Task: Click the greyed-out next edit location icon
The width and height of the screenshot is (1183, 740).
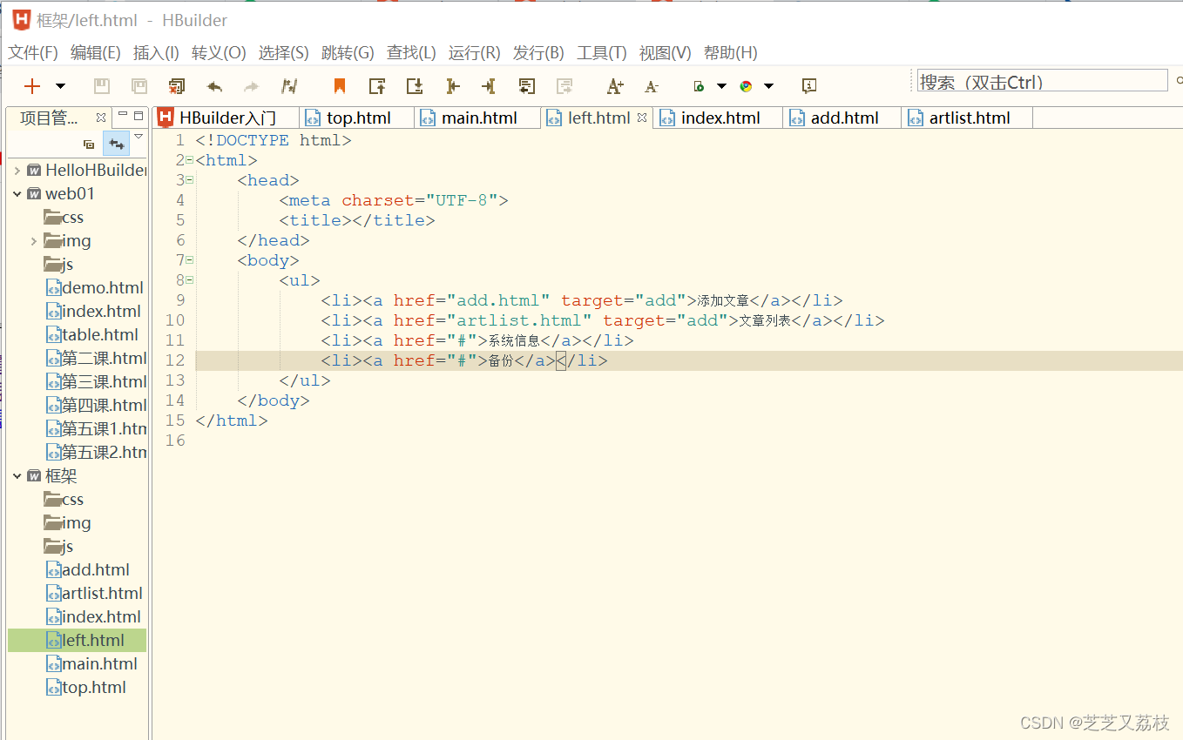Action: pyautogui.click(x=564, y=86)
